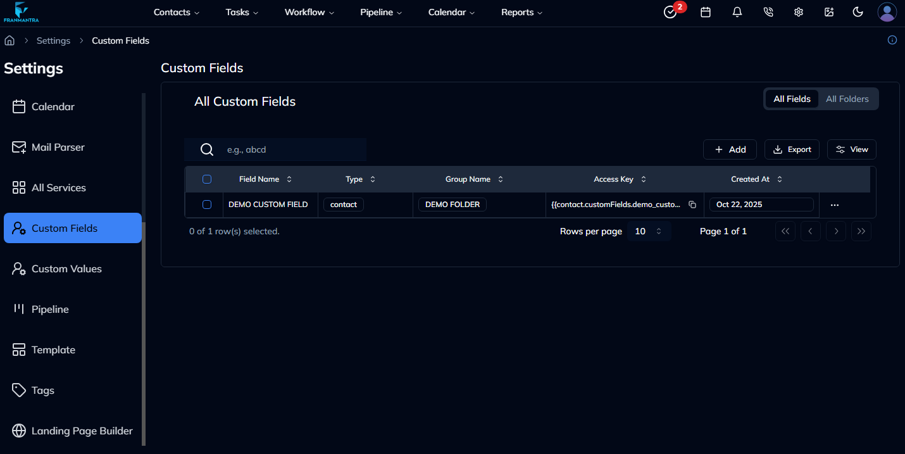
Task: Toggle dark mode with the moon icon
Action: coord(858,12)
